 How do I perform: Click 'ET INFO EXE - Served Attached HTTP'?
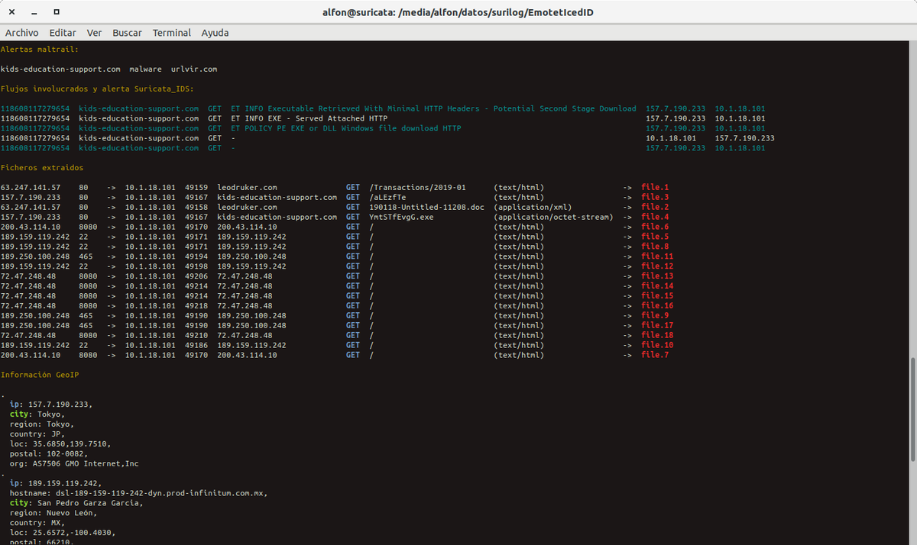click(x=309, y=119)
